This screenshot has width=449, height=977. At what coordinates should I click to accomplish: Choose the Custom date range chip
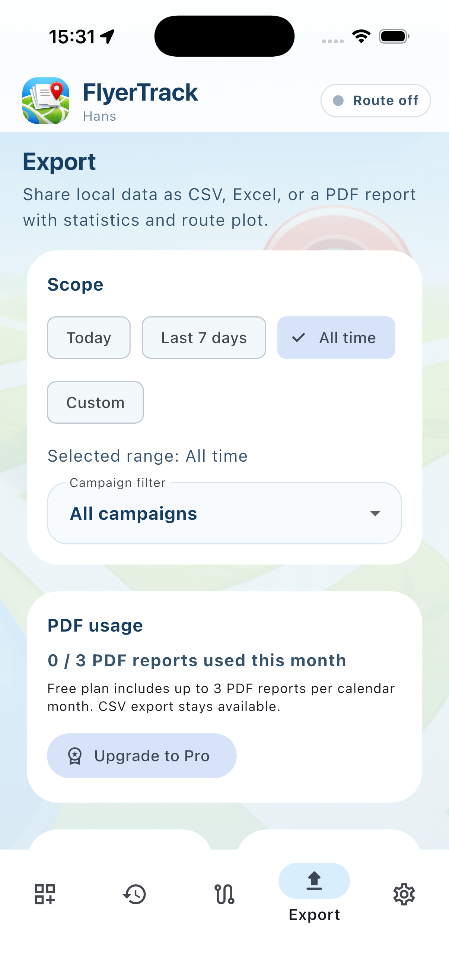(x=95, y=402)
